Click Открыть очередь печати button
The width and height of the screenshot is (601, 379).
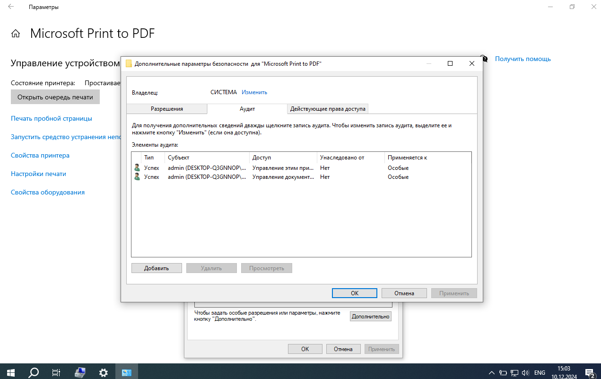pyautogui.click(x=55, y=97)
